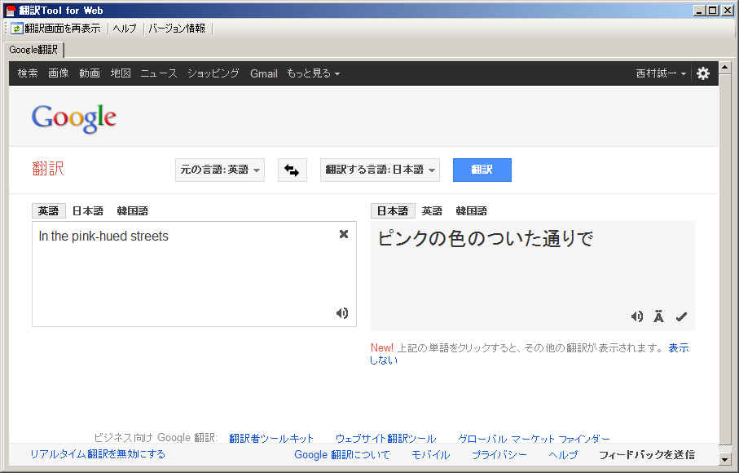Open 画像 in the Google bar
This screenshot has width=739, height=473.
click(x=59, y=73)
